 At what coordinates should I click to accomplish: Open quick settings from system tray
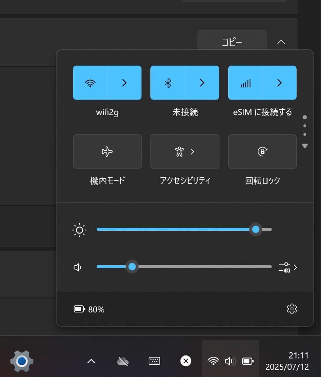pyautogui.click(x=230, y=361)
